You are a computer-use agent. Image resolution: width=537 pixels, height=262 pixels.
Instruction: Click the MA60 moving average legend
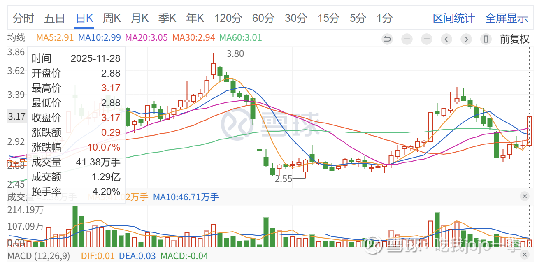241,38
